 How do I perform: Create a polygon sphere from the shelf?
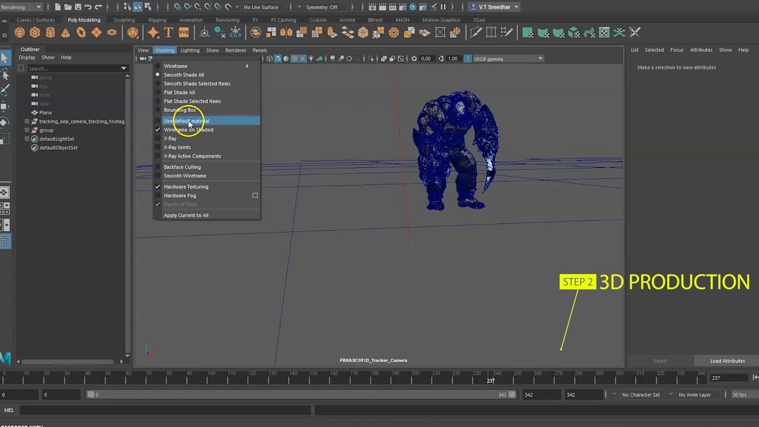[19, 33]
